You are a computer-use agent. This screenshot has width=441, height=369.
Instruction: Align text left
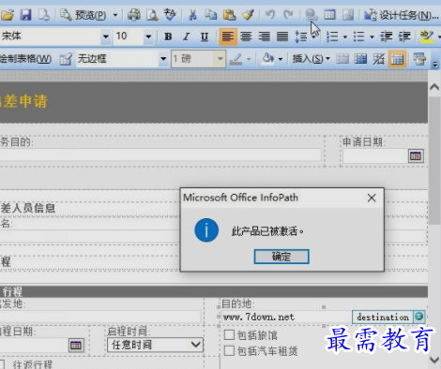coord(228,37)
